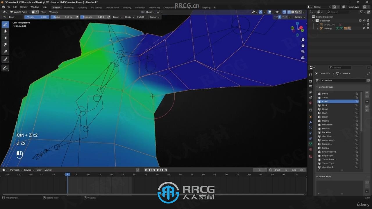The width and height of the screenshot is (372, 209).
Task: Add a new vertex group with plus
Action: (367, 93)
